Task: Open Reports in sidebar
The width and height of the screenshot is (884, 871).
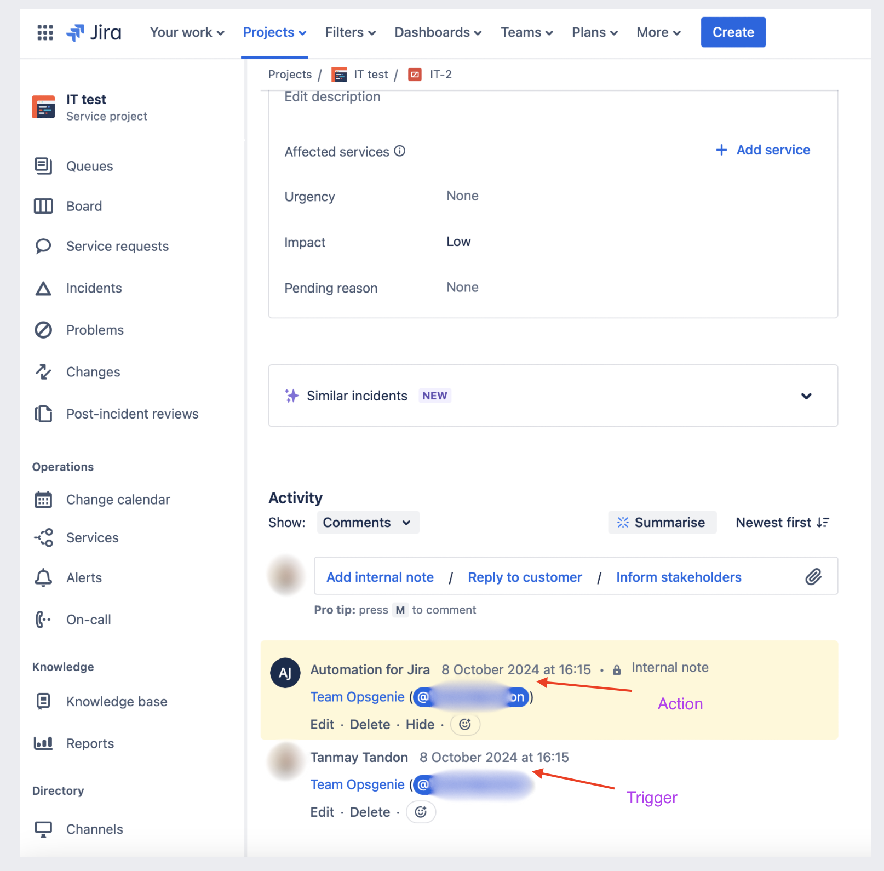Action: (x=90, y=743)
